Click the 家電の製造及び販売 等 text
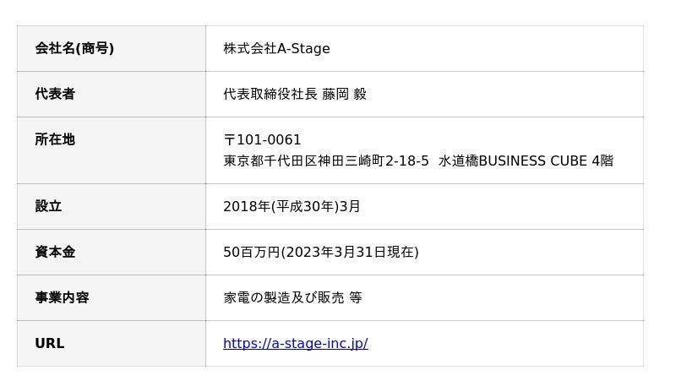The image size is (676, 392). tap(292, 297)
